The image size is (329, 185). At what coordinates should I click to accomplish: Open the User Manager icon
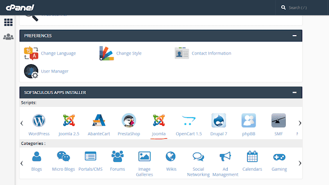pos(31,71)
